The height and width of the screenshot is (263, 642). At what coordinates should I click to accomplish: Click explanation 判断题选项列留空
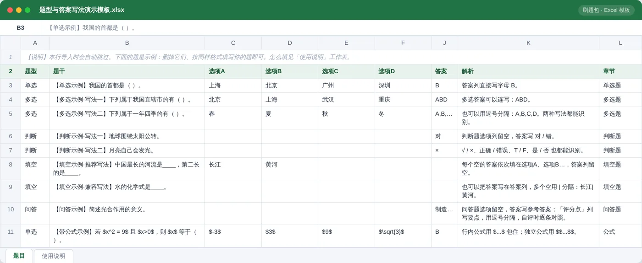[528, 136]
